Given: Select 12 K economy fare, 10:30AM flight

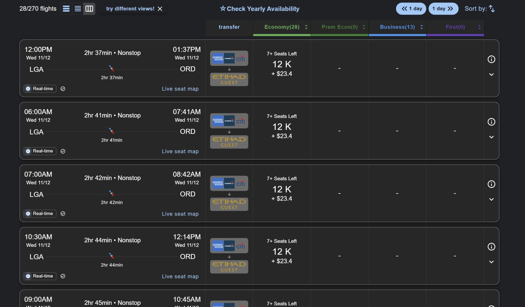Looking at the screenshot, I should (x=282, y=252).
